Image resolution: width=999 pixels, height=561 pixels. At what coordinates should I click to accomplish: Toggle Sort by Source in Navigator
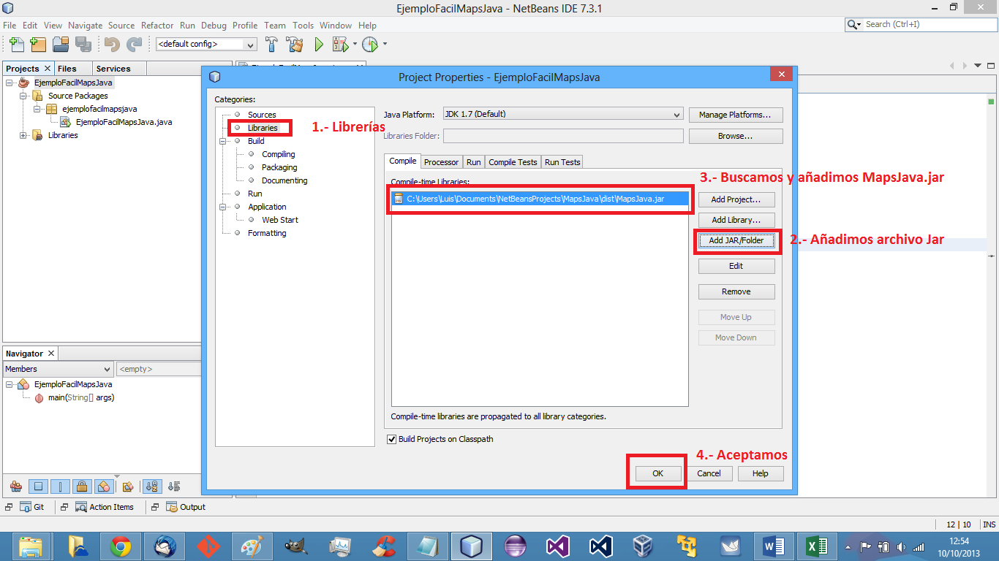click(173, 486)
